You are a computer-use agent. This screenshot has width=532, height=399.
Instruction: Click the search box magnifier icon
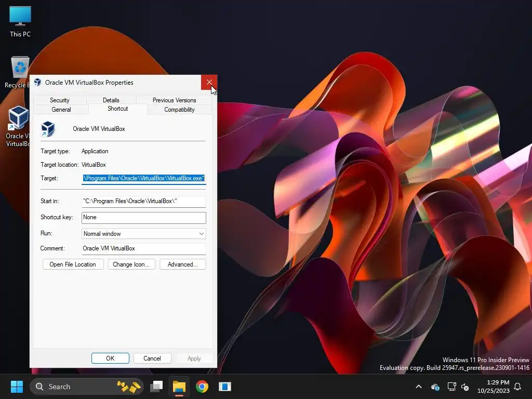[x=39, y=387]
